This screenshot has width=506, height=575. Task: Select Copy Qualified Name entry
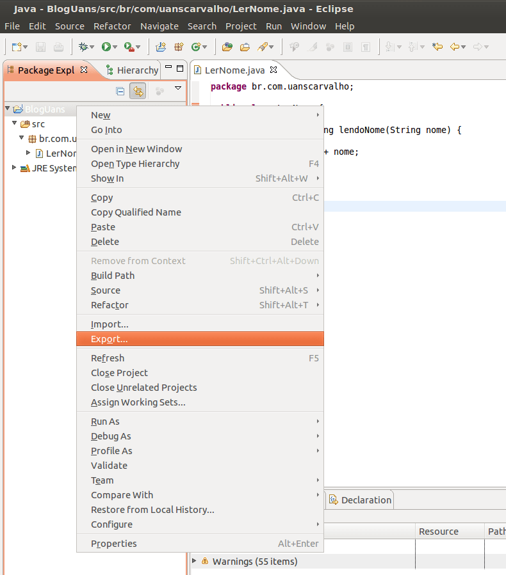tap(200, 212)
